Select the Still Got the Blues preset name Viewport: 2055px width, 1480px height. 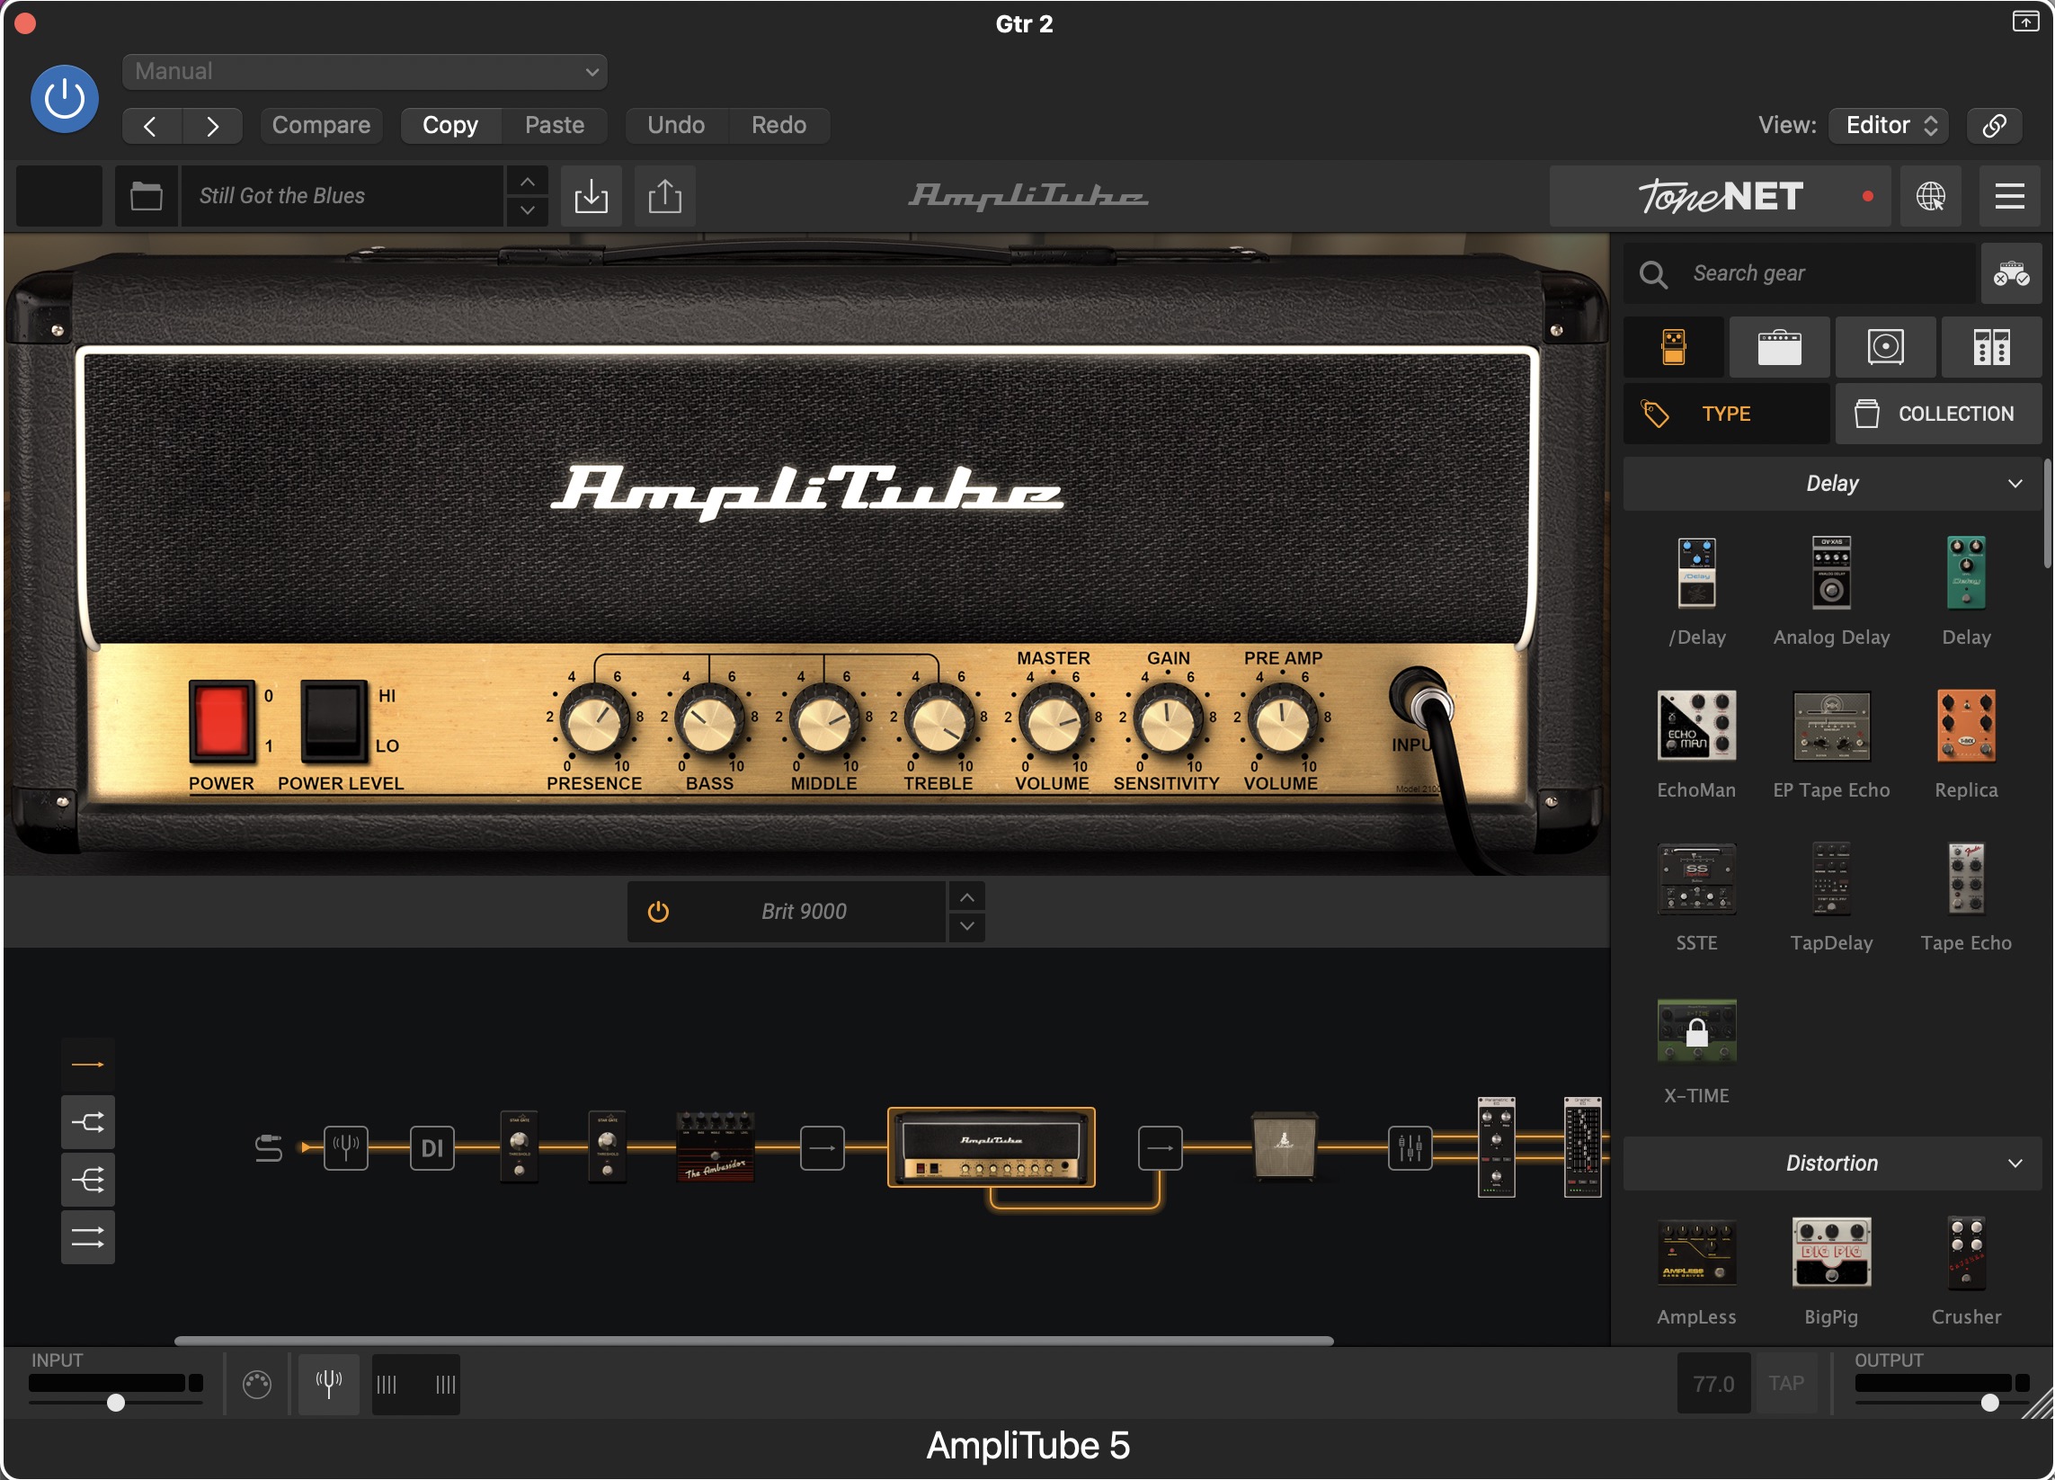click(342, 196)
